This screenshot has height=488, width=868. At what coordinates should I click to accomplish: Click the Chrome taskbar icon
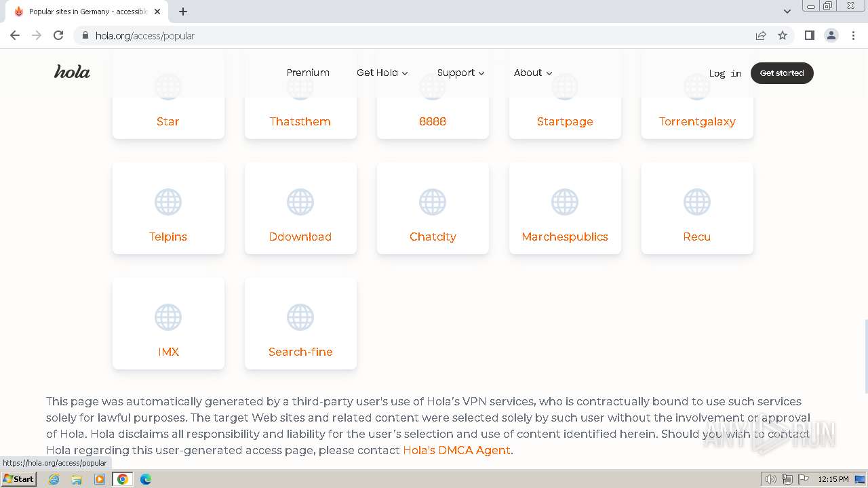pyautogui.click(x=123, y=479)
